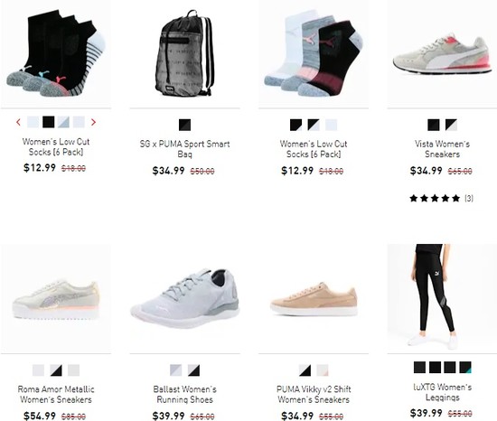
Task: Click the left arrow of the sock color carousel
Action: click(x=18, y=122)
